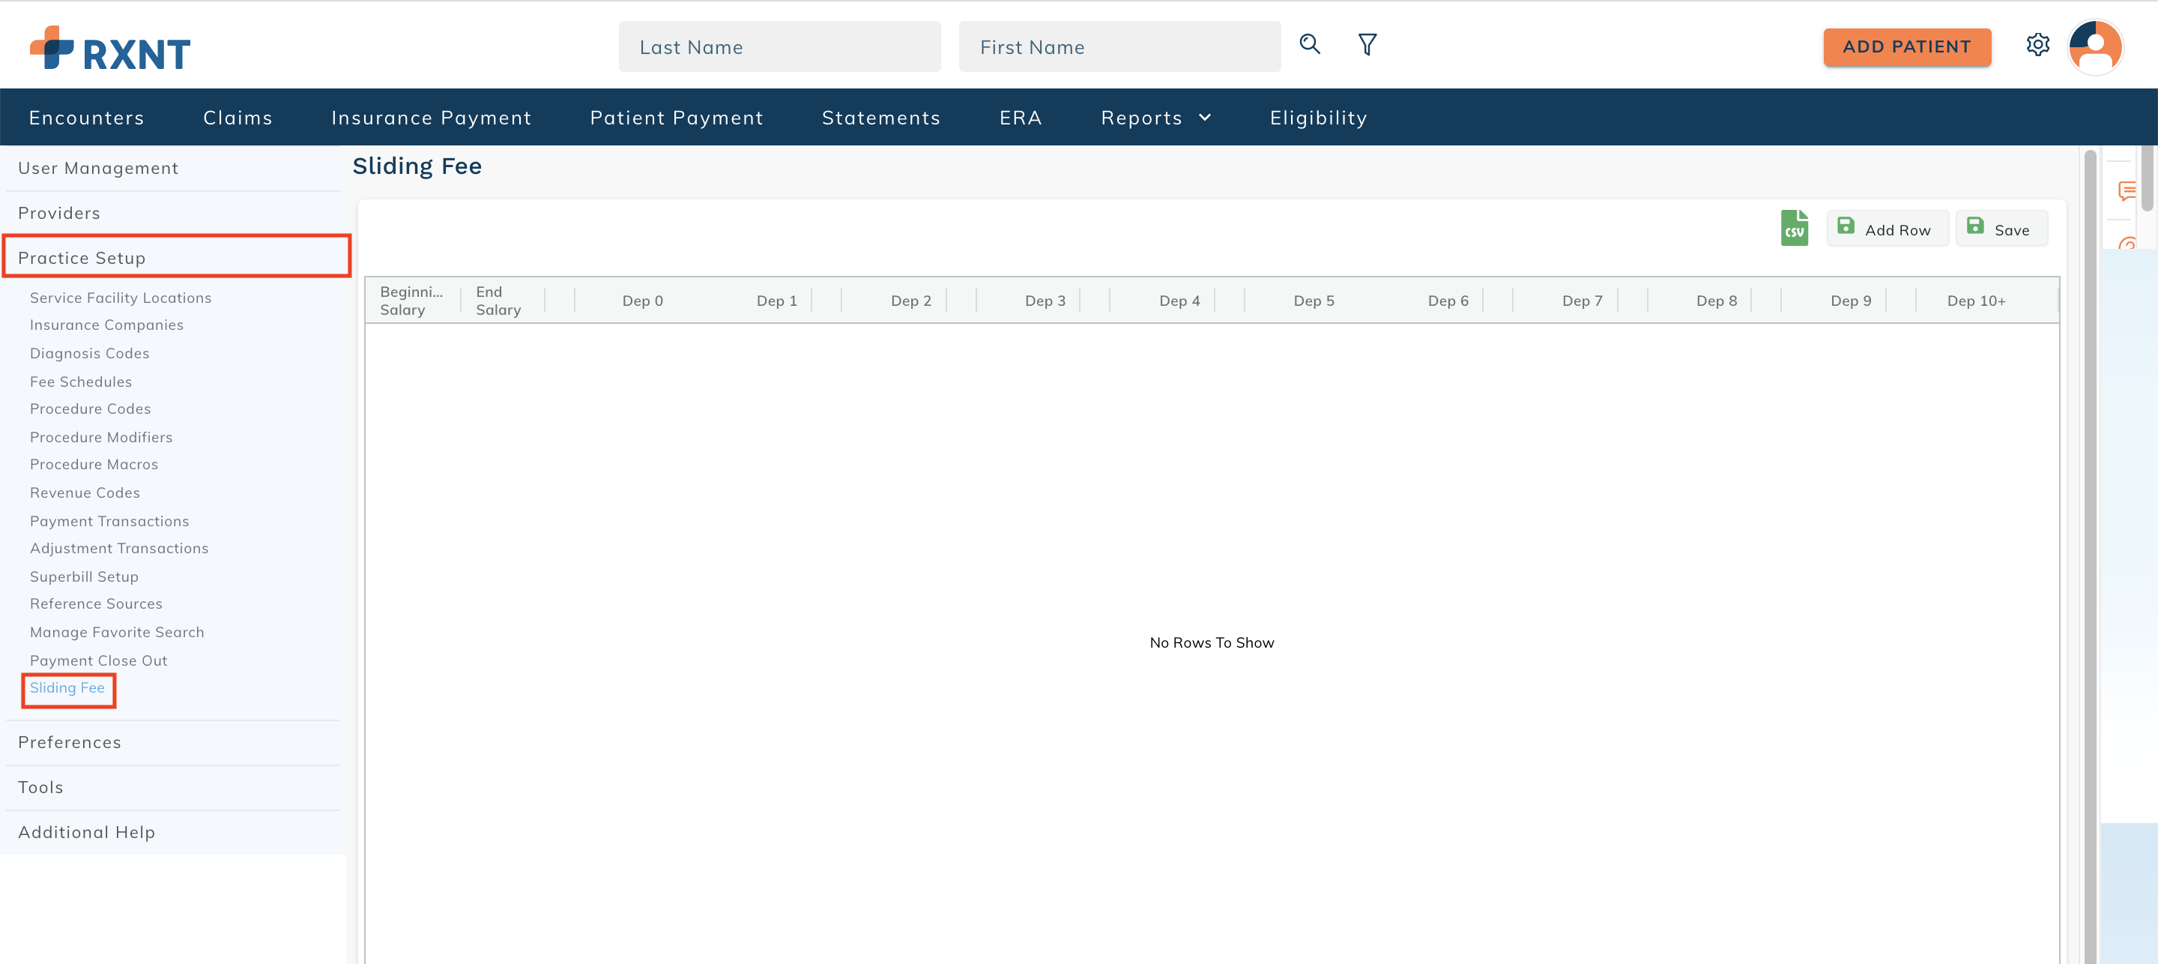Open Payment Transactions

point(109,520)
